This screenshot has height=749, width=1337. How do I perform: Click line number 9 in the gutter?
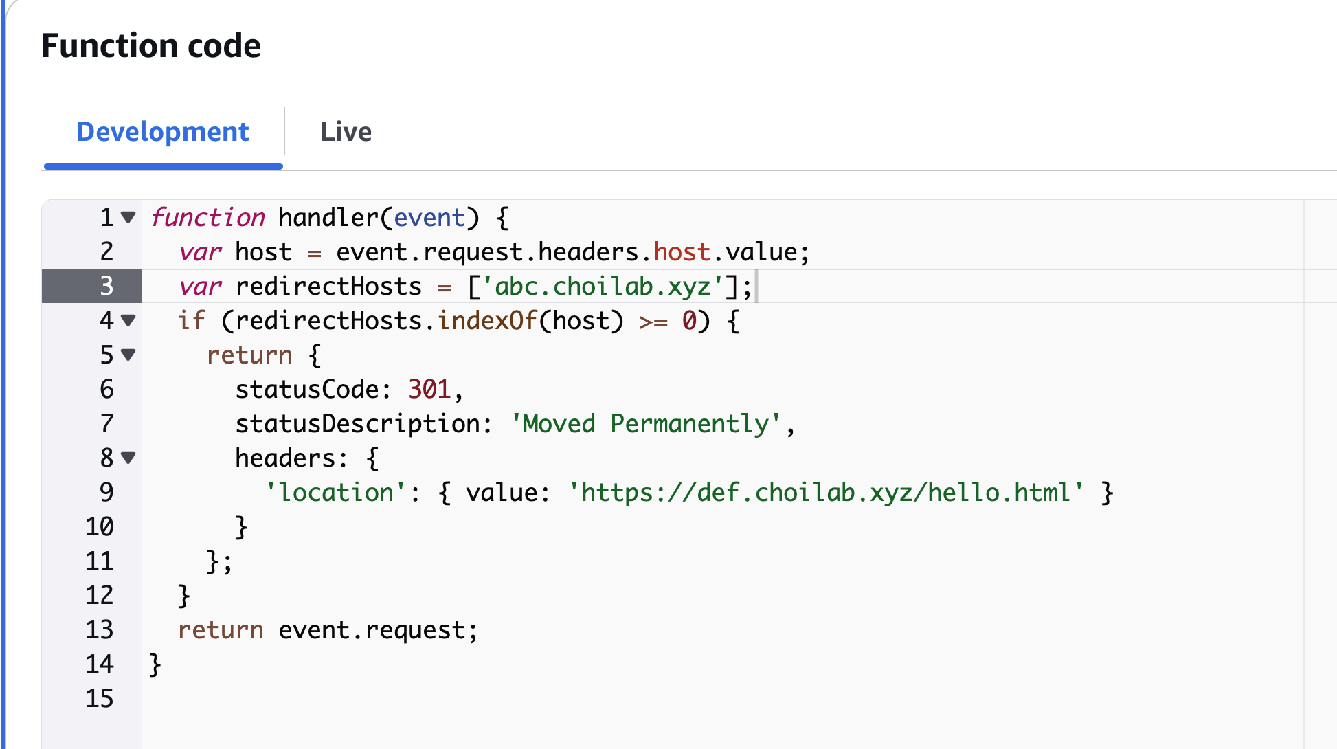pos(106,492)
